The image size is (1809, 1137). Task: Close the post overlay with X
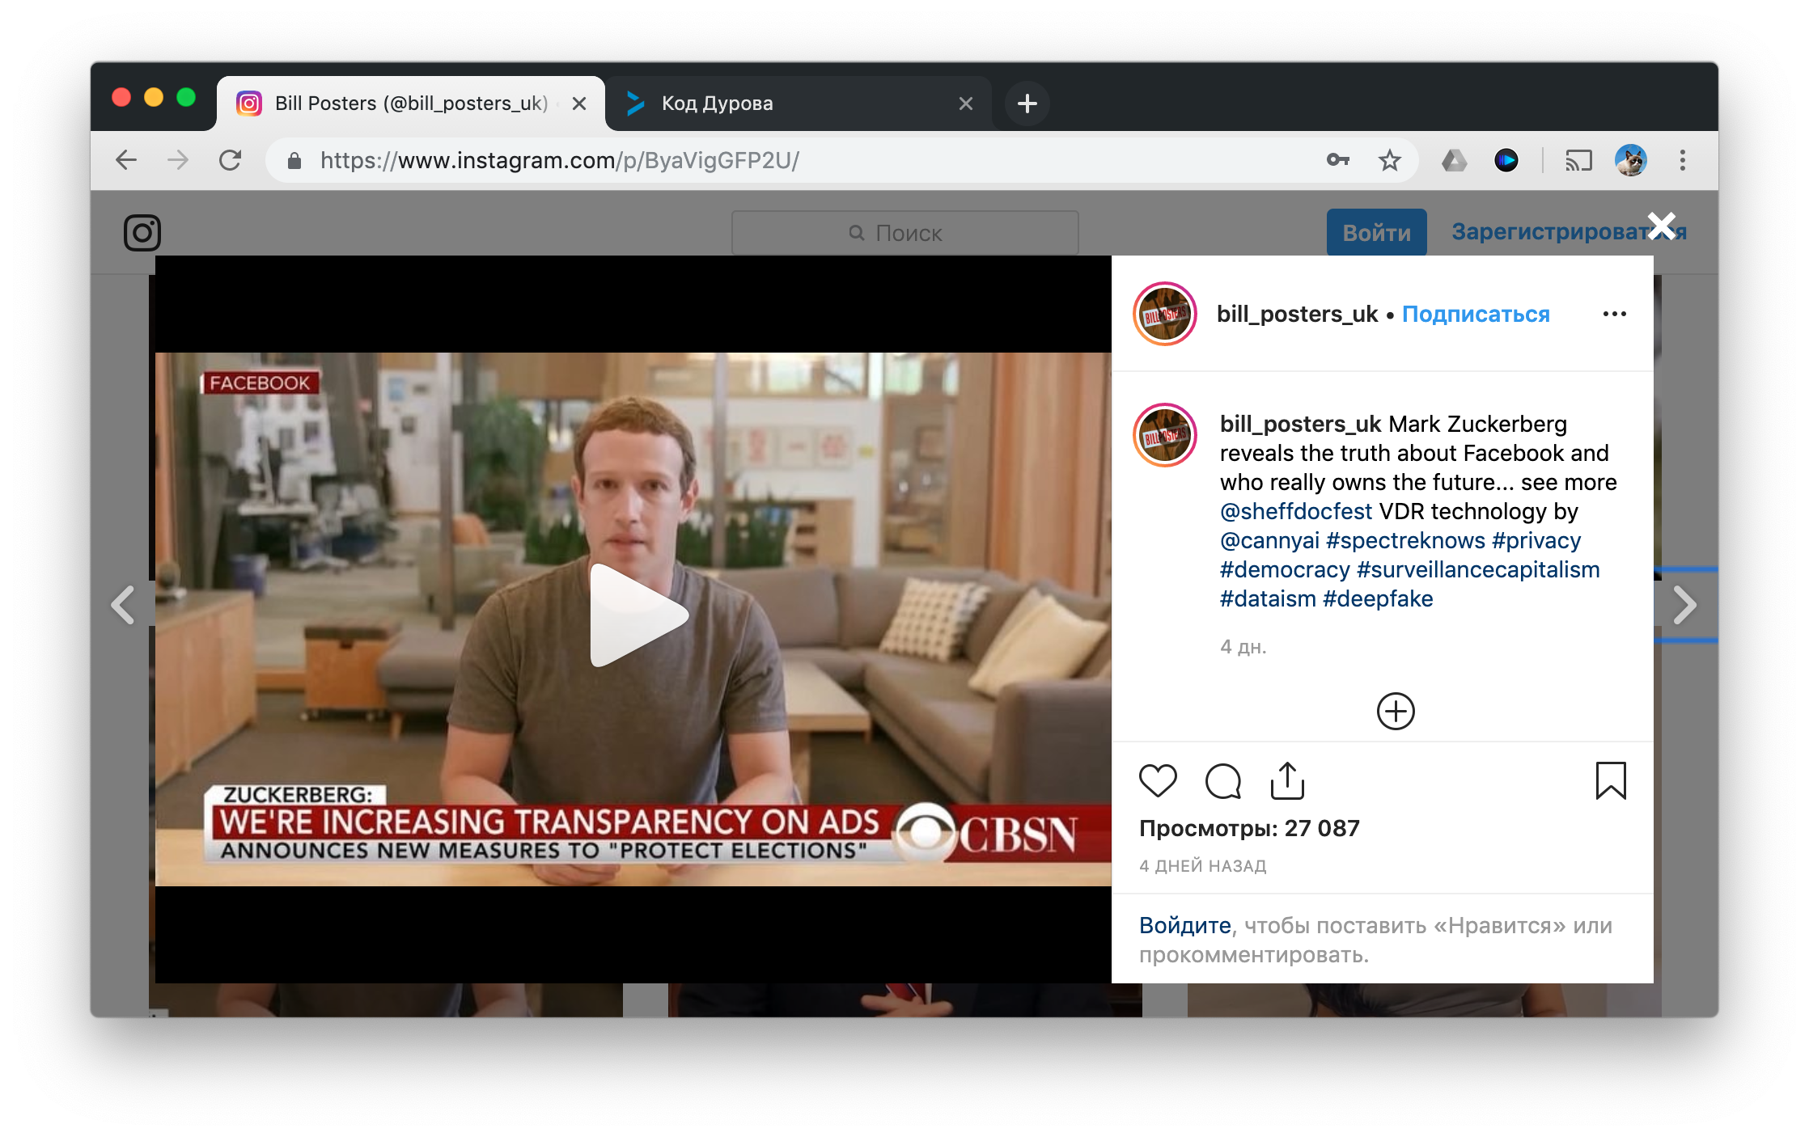click(x=1662, y=226)
